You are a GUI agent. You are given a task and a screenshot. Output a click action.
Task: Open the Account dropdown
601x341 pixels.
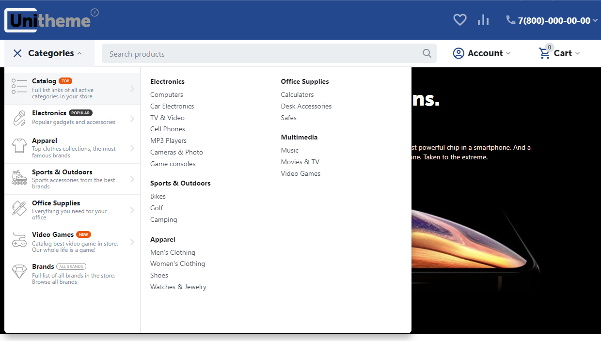tap(508, 53)
